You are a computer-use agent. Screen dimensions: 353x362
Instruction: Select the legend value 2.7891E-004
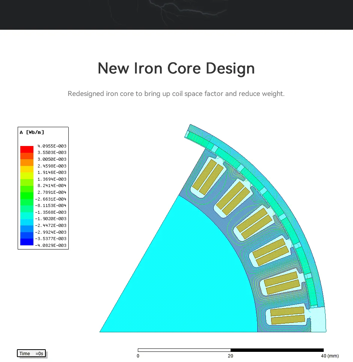[x=52, y=192]
